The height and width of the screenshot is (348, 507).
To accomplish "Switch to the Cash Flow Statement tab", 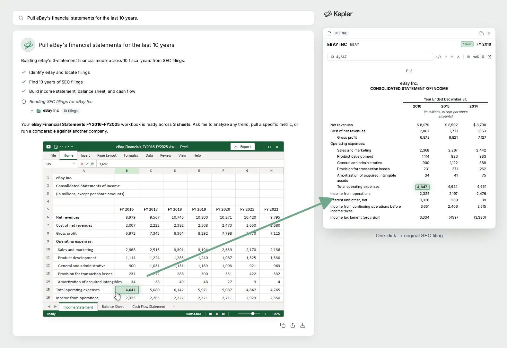I will tap(149, 307).
